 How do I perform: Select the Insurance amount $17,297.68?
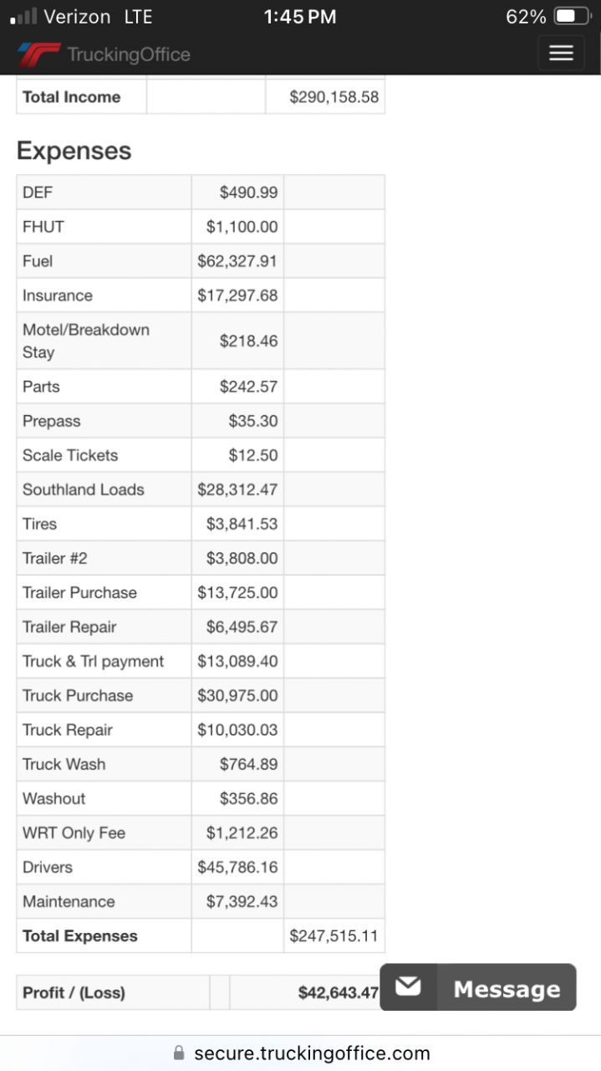pyautogui.click(x=237, y=295)
